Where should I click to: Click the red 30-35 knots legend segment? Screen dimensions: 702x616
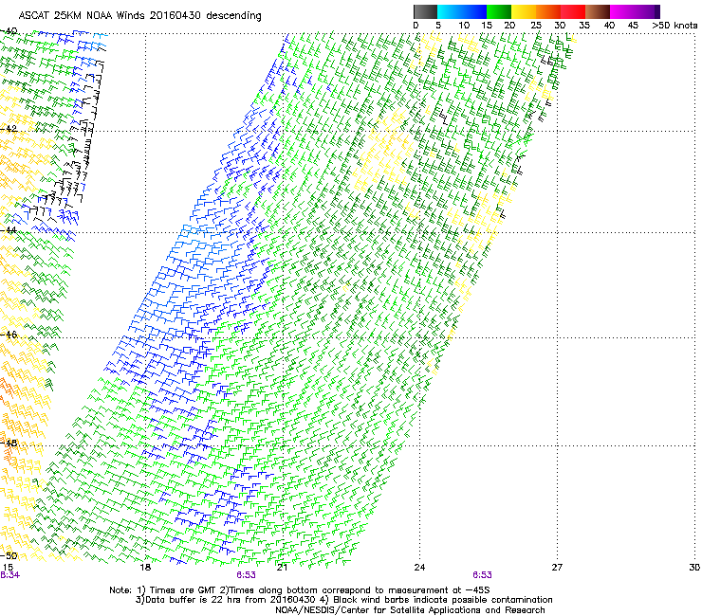(573, 11)
